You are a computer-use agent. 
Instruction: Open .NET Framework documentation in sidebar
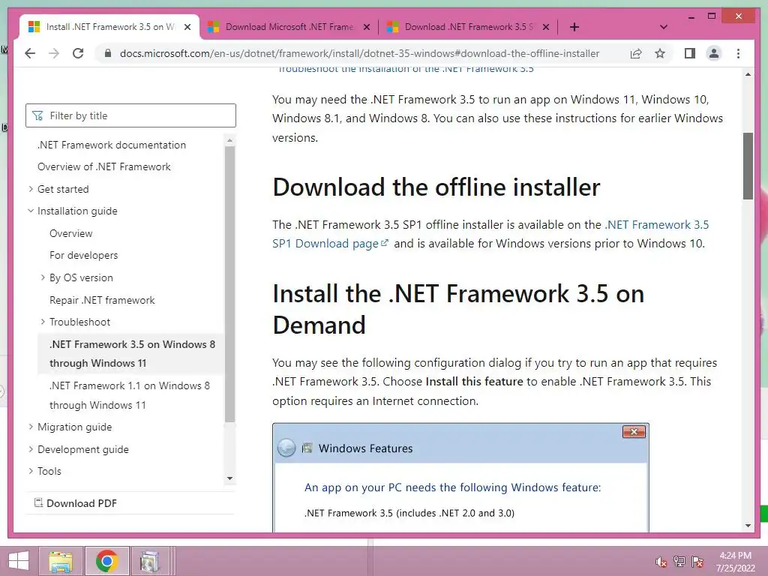(112, 145)
